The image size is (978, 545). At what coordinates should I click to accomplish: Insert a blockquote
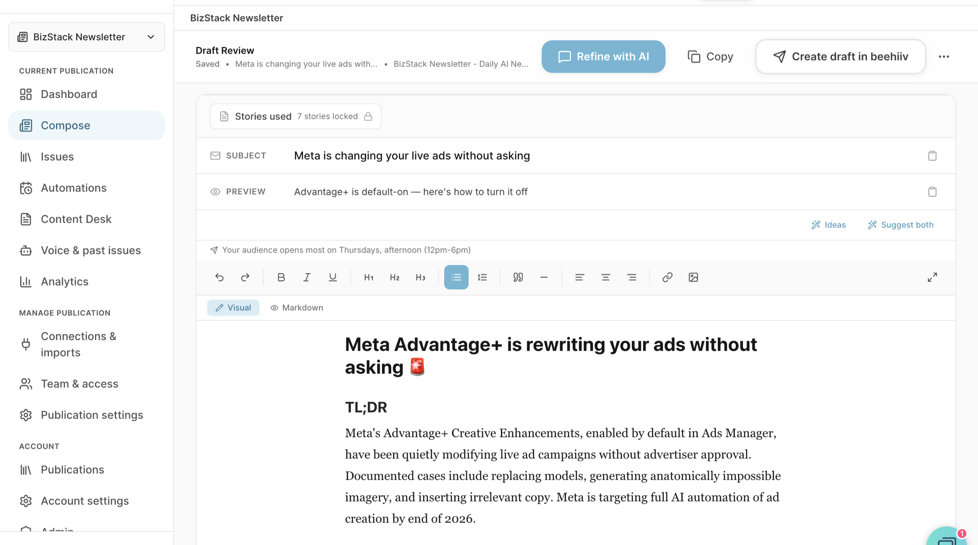click(518, 277)
